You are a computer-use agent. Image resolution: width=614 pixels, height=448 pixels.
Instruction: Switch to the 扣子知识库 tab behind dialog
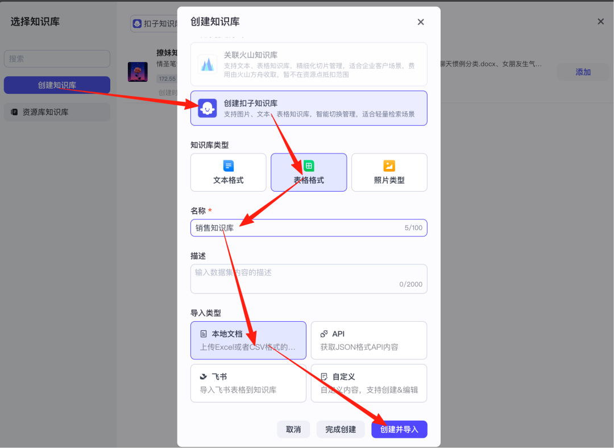[155, 23]
